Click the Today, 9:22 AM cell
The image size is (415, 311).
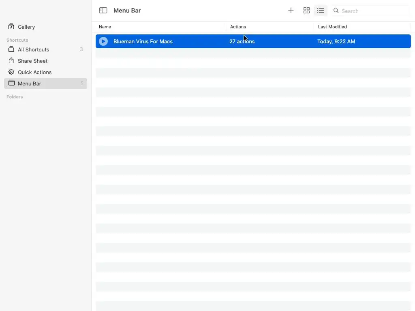(x=336, y=41)
